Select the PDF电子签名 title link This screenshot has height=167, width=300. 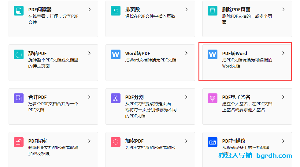236,97
